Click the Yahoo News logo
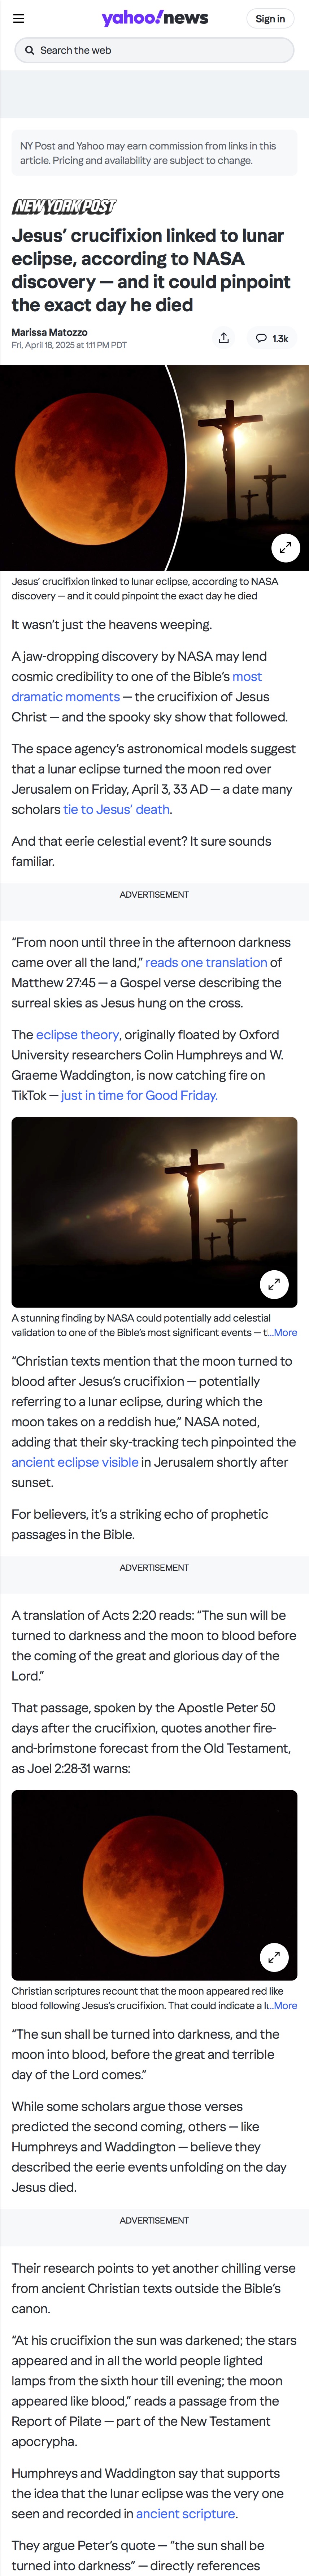The height and width of the screenshot is (2576, 309). [x=154, y=18]
